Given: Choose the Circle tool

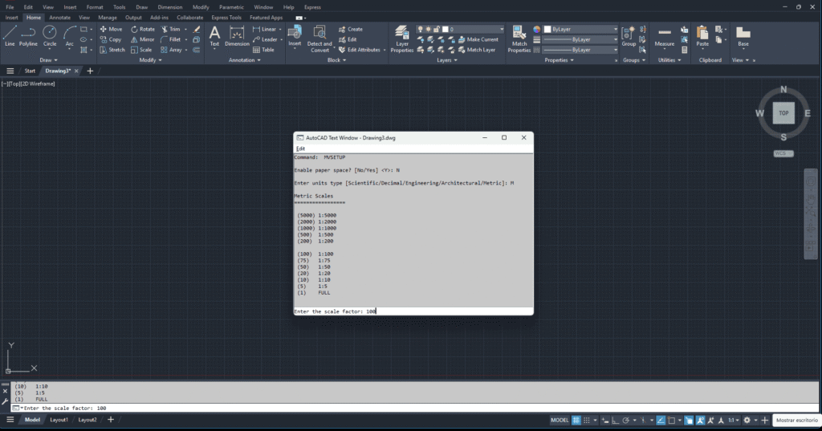Looking at the screenshot, I should 50,36.
